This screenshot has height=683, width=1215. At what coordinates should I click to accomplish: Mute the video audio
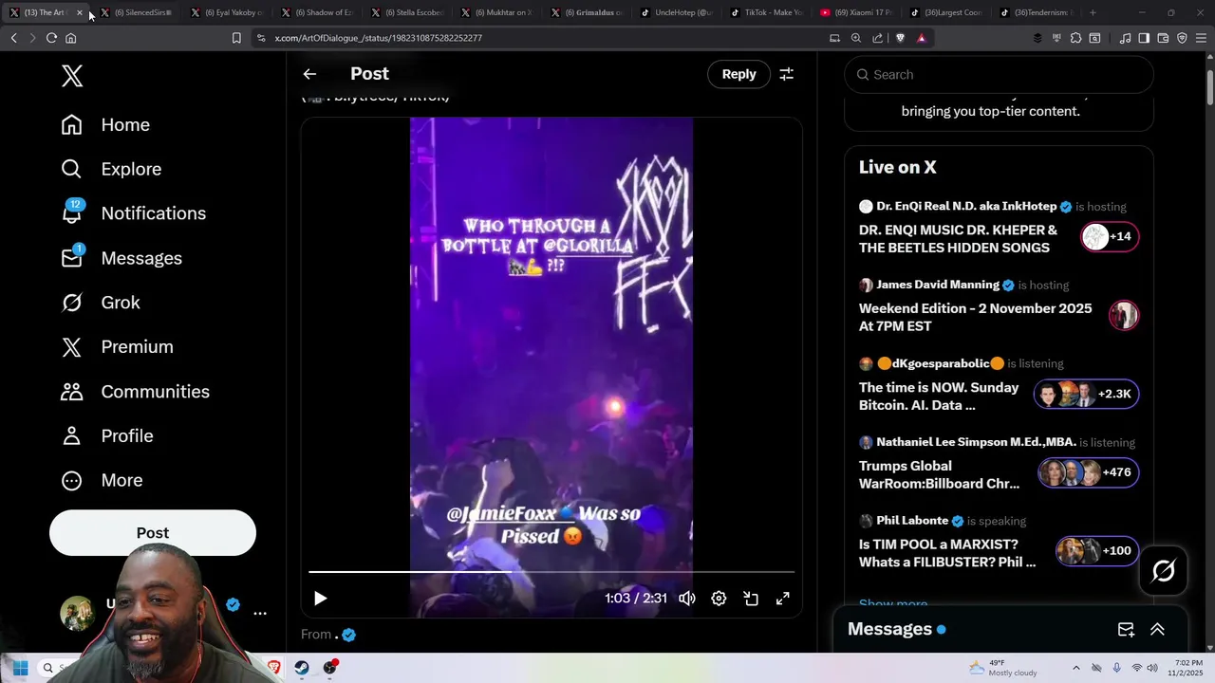click(x=687, y=599)
